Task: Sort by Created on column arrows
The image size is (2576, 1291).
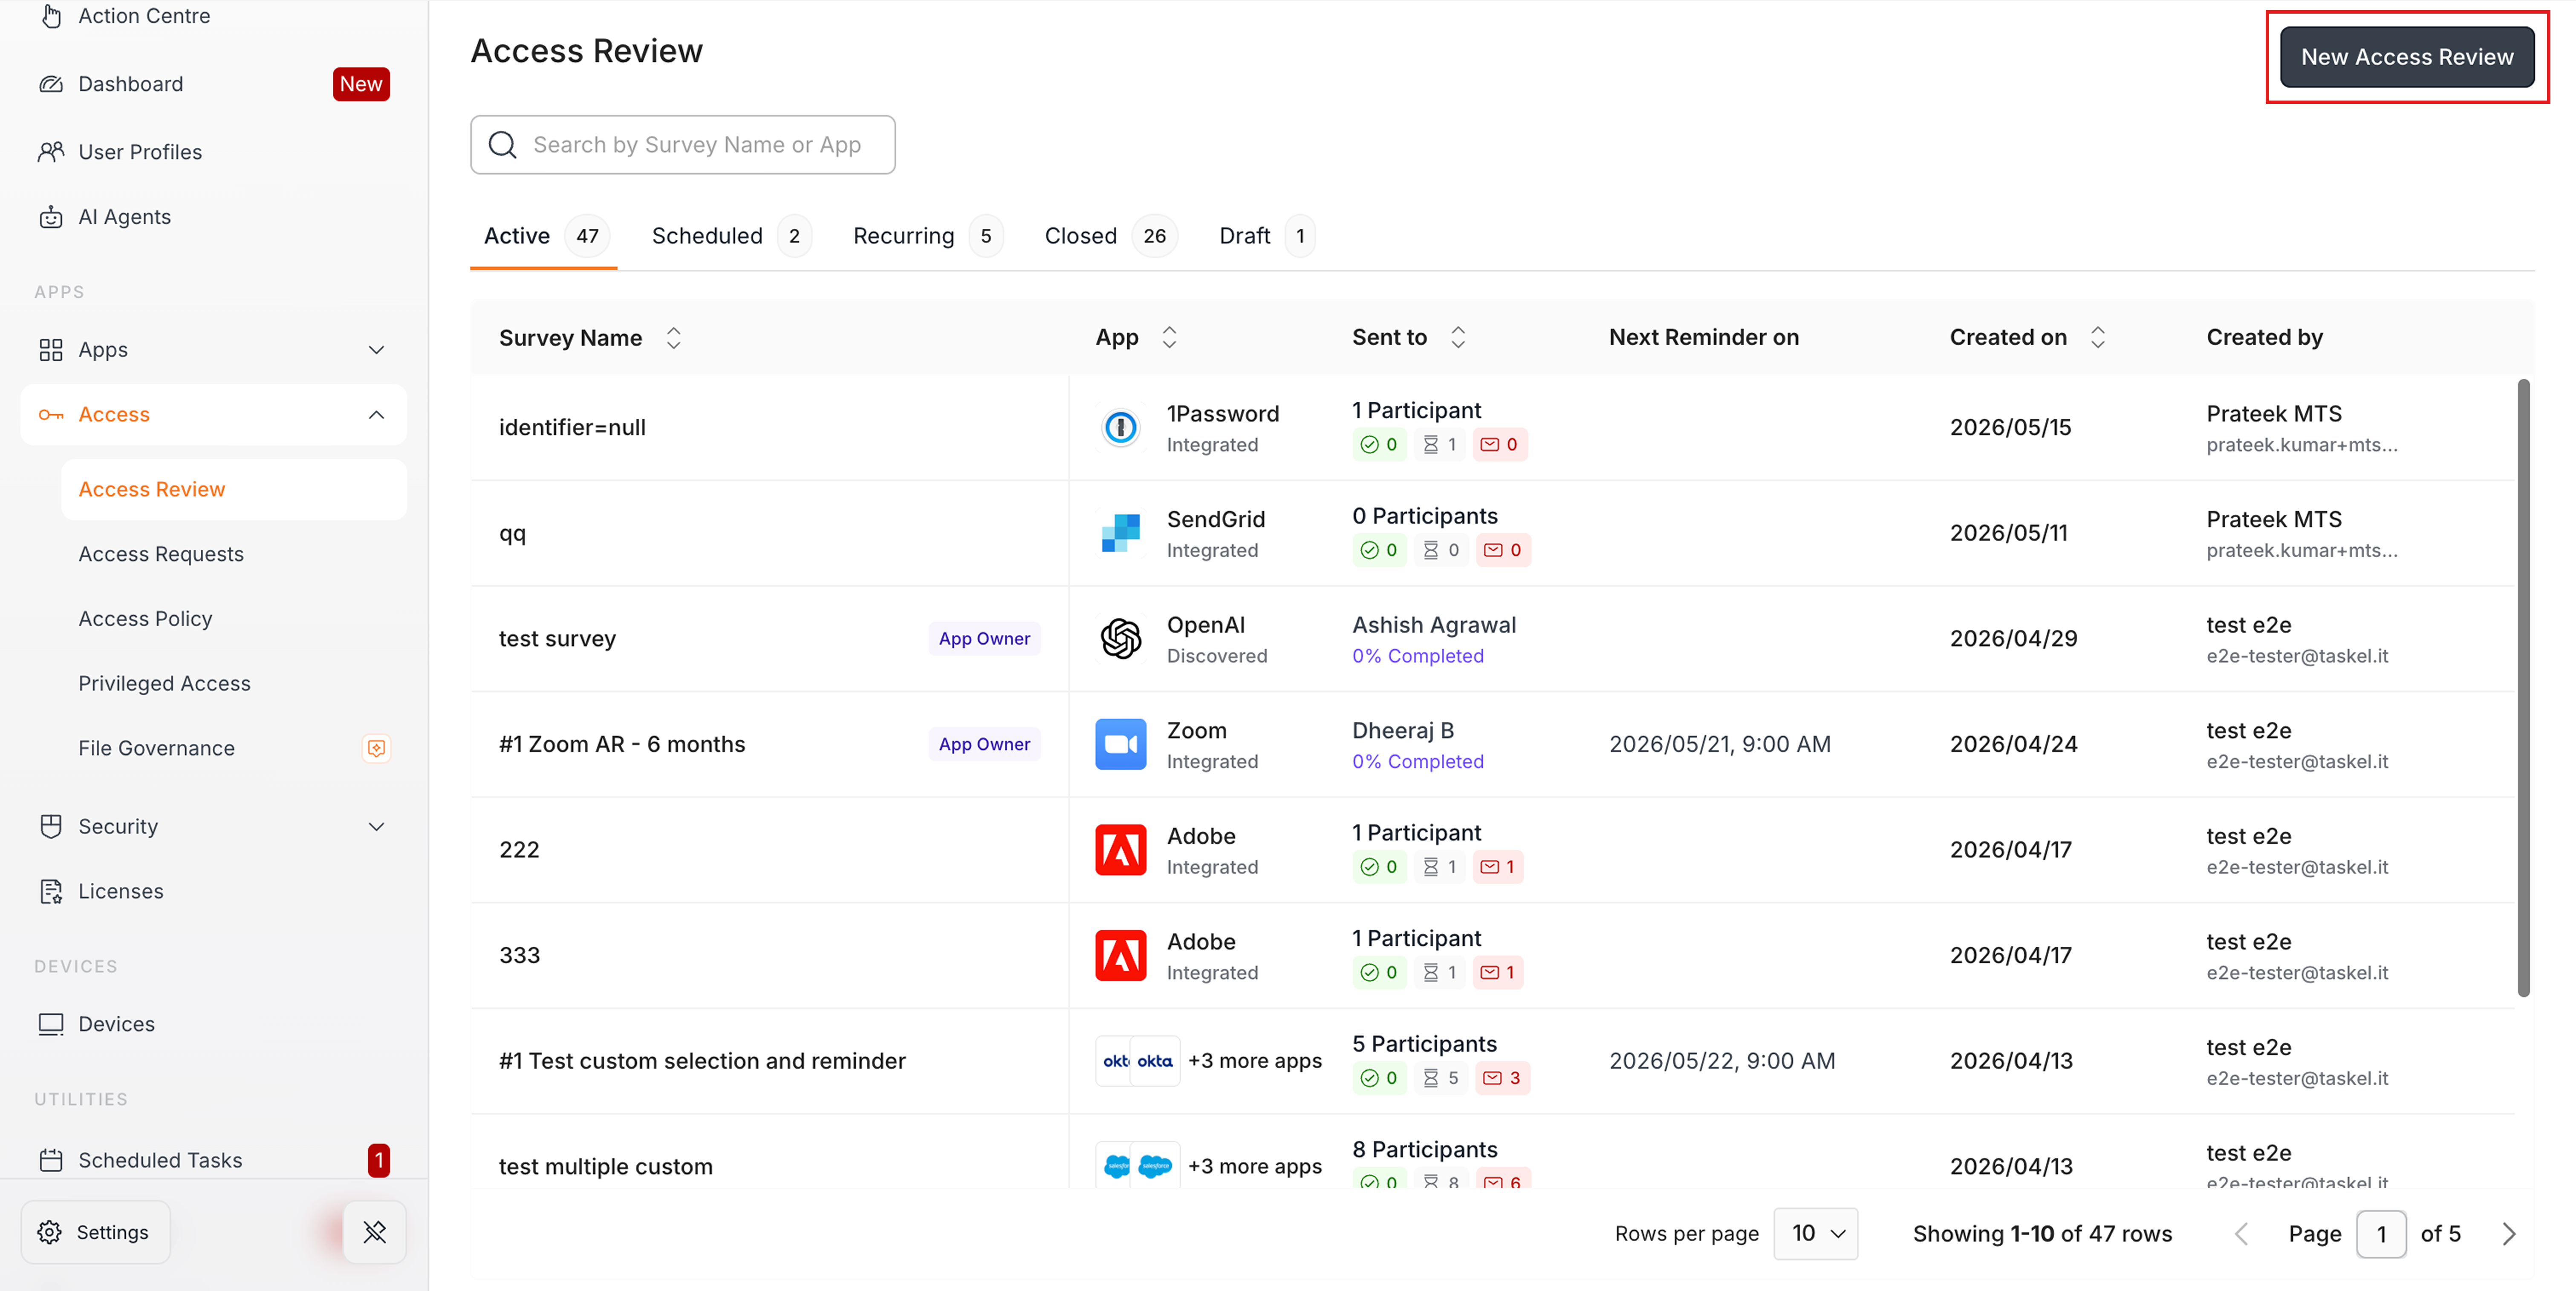Action: [x=2098, y=338]
